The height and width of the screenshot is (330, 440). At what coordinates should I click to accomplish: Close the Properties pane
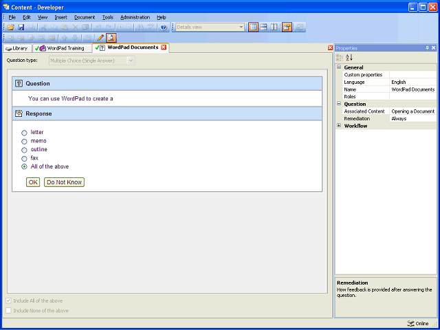tap(434, 48)
